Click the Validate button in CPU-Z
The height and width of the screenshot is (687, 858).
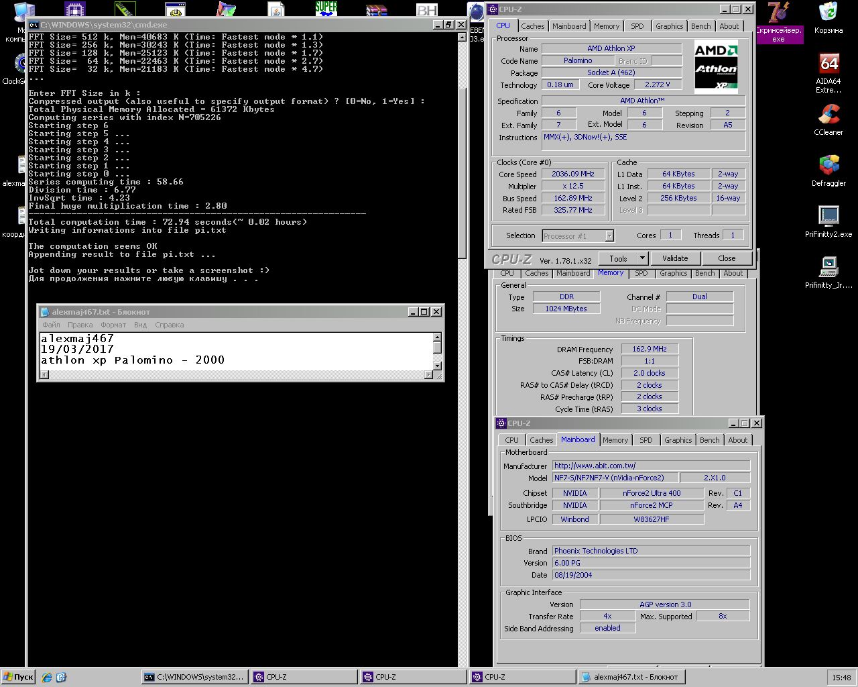[675, 258]
